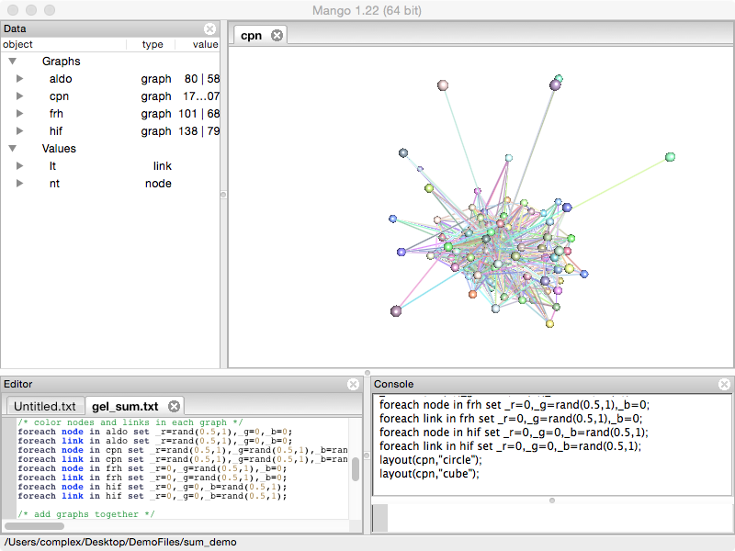Expand the lt link value

19,166
